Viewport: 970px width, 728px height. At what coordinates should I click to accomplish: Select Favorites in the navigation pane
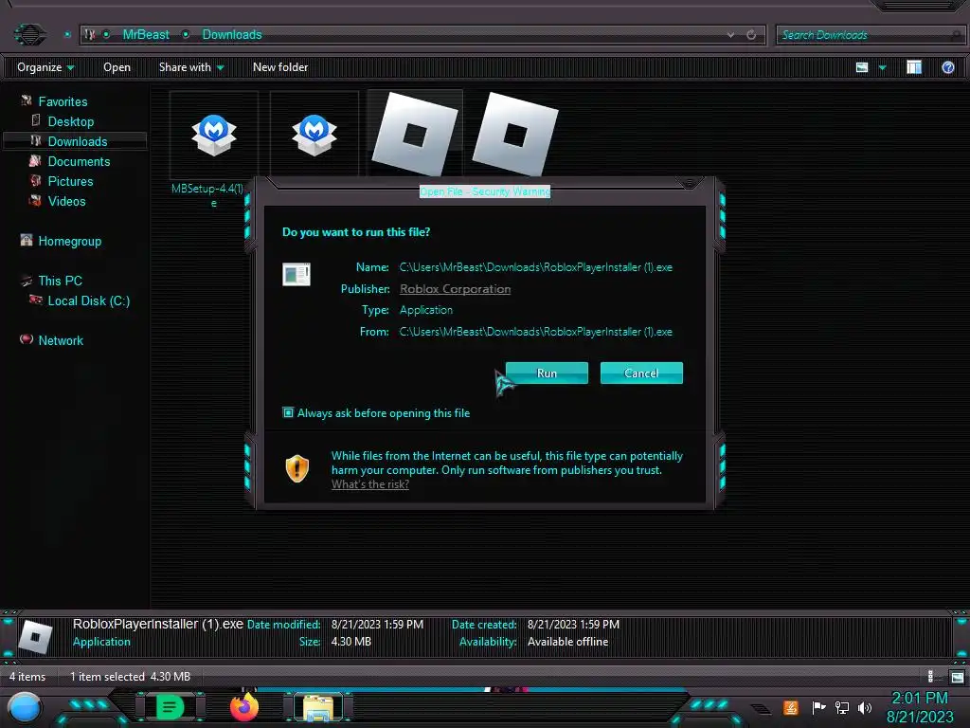pyautogui.click(x=63, y=101)
